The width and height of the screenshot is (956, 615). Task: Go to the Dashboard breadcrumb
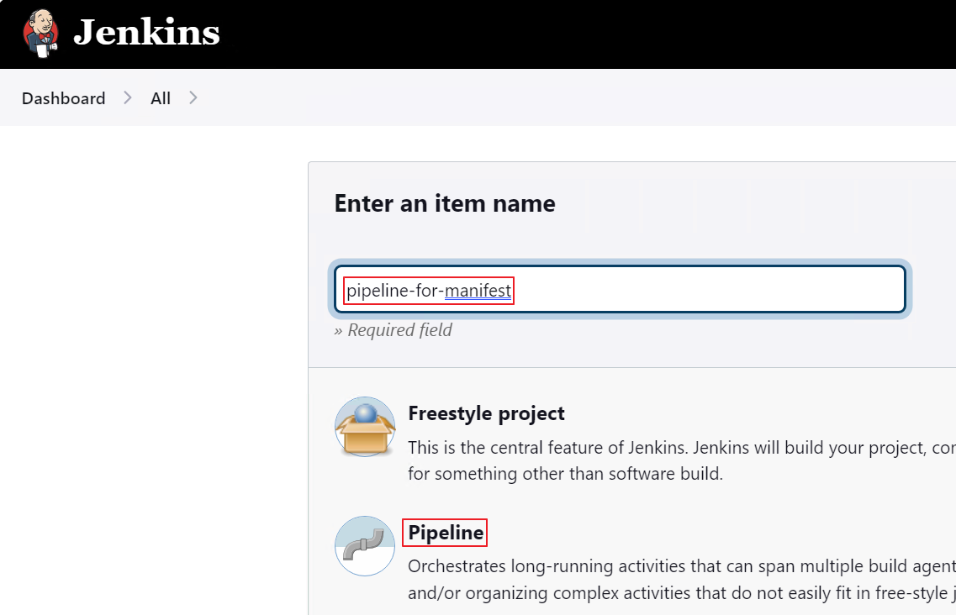(x=63, y=98)
